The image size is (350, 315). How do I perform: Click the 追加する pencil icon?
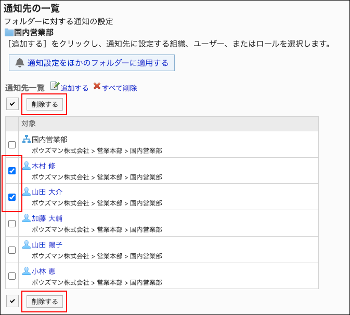click(x=54, y=87)
